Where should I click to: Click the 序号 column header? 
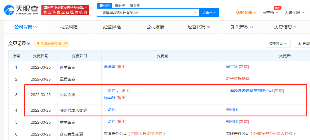pyautogui.click(x=16, y=56)
